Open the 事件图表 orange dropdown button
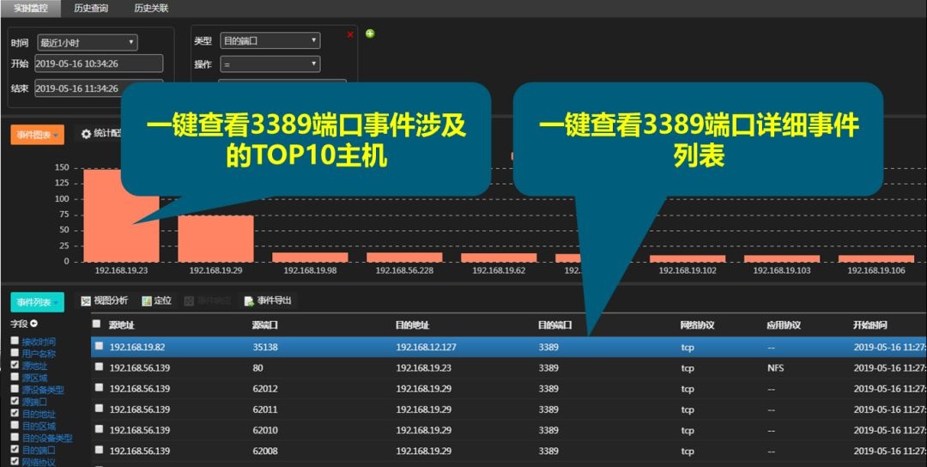Image resolution: width=927 pixels, height=467 pixels. point(37,135)
